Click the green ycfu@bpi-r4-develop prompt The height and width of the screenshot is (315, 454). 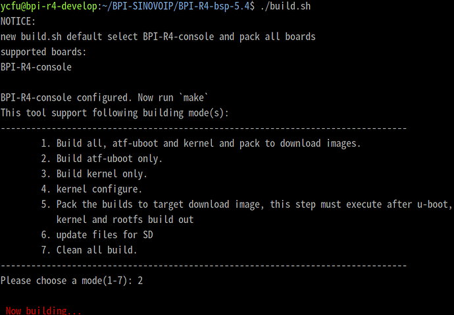click(x=49, y=6)
